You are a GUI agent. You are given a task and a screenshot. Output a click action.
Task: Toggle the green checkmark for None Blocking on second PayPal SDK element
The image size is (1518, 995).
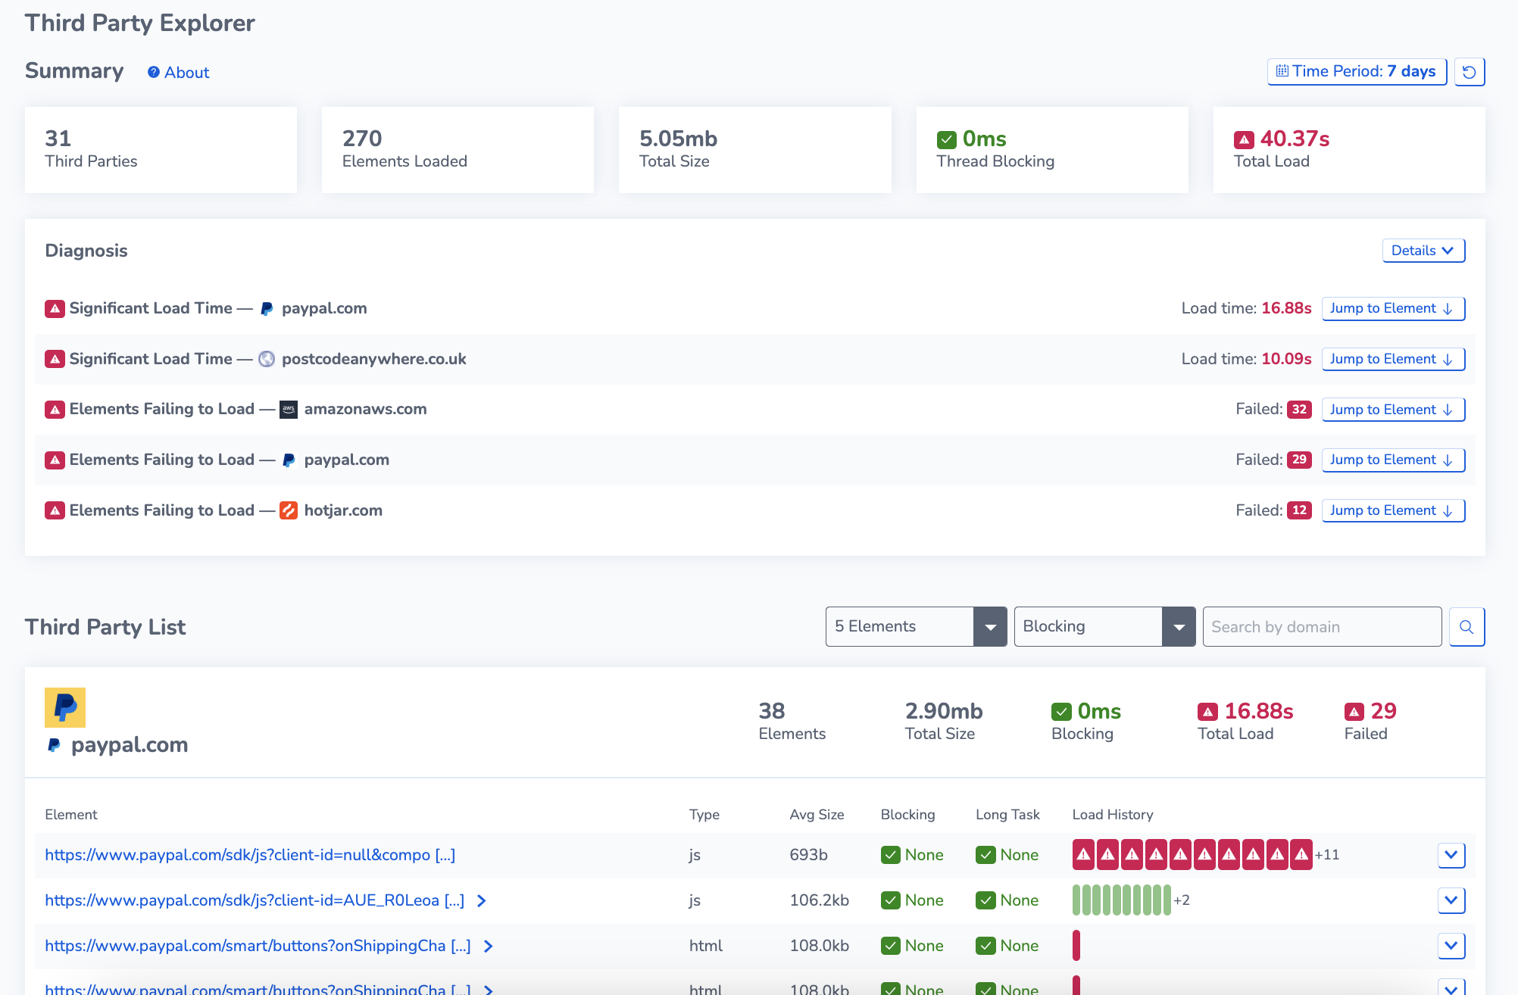tap(889, 900)
